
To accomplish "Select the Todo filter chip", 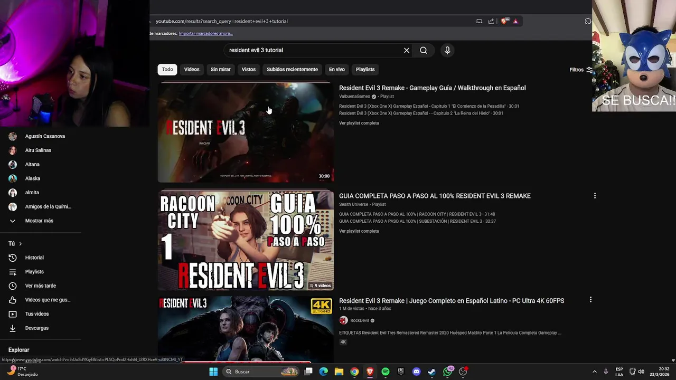I will click(167, 70).
